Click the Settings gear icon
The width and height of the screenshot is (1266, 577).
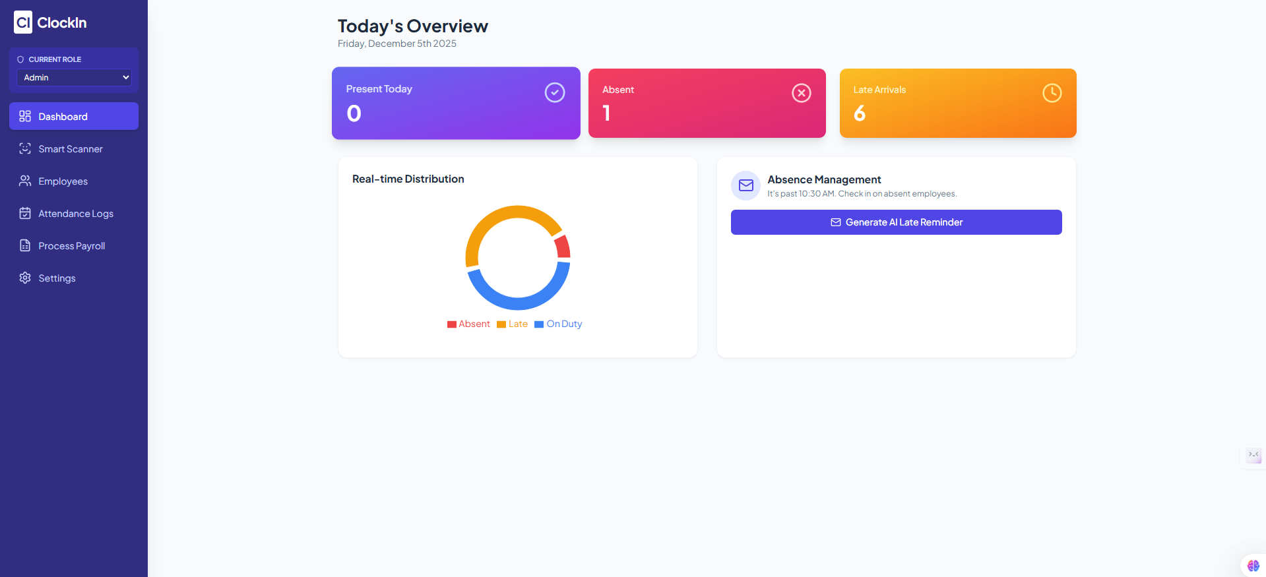pos(25,278)
